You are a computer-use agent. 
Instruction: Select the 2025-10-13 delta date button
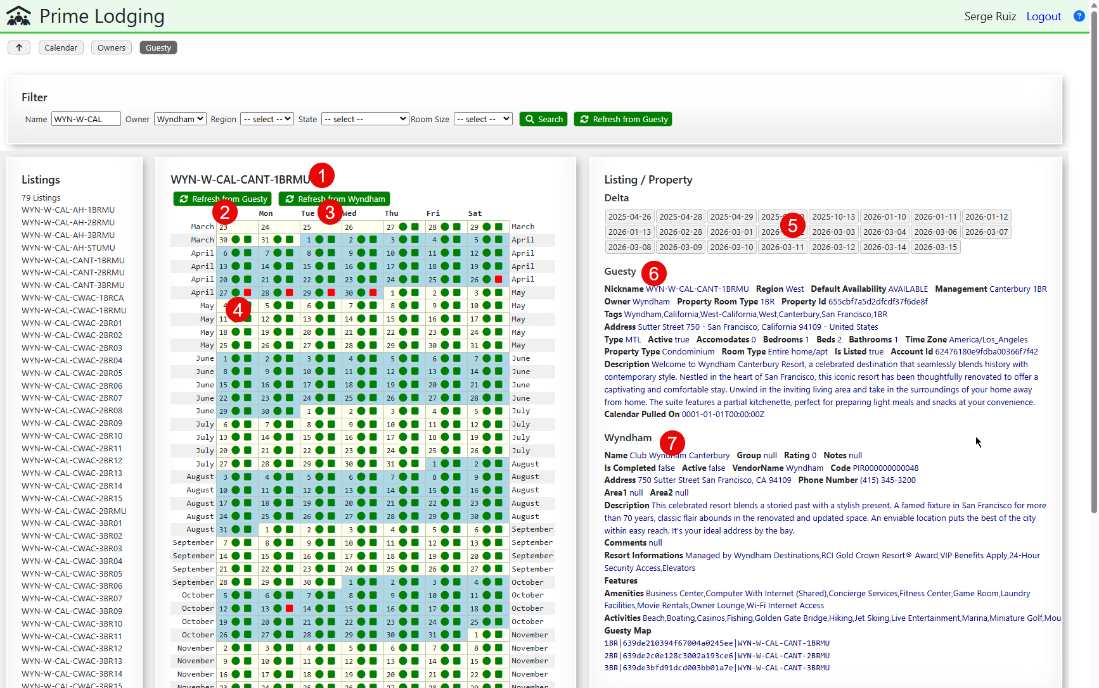pyautogui.click(x=833, y=216)
